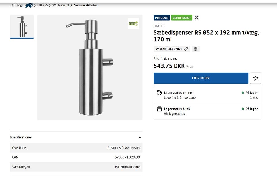
Task: Click the elephant logo in the breadcrumb
Action: [x=29, y=5]
